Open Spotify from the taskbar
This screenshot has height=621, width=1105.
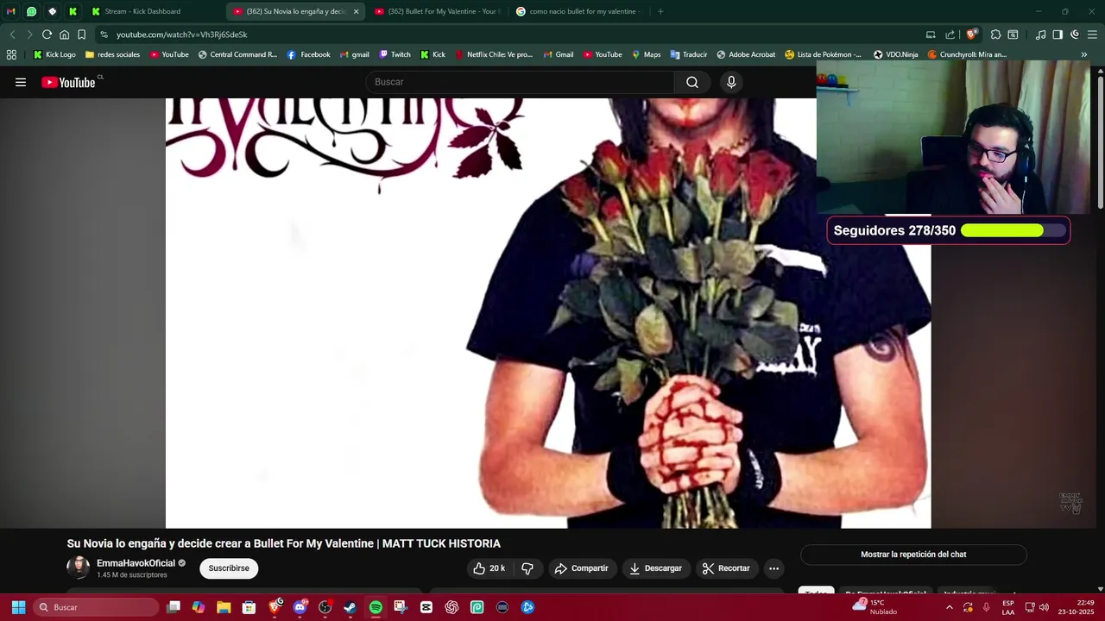pyautogui.click(x=376, y=607)
